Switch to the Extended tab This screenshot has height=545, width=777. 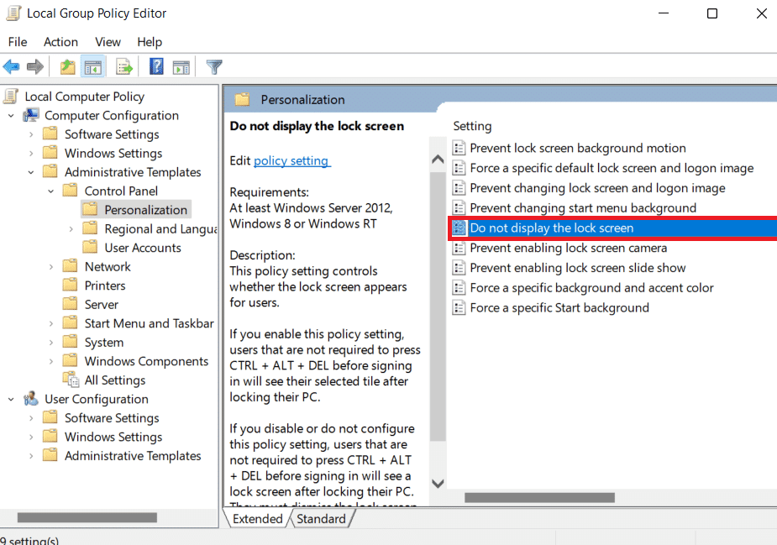click(257, 519)
